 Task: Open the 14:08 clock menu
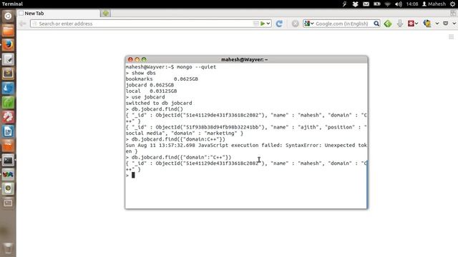(412, 4)
